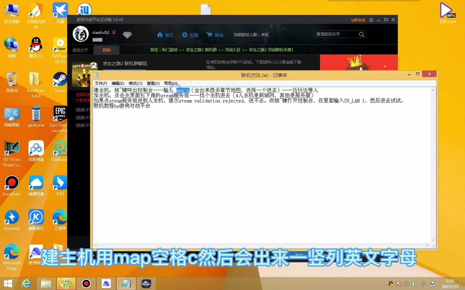Click the diamond badge next to xiaohu52
465x290 pixels.
(x=127, y=35)
